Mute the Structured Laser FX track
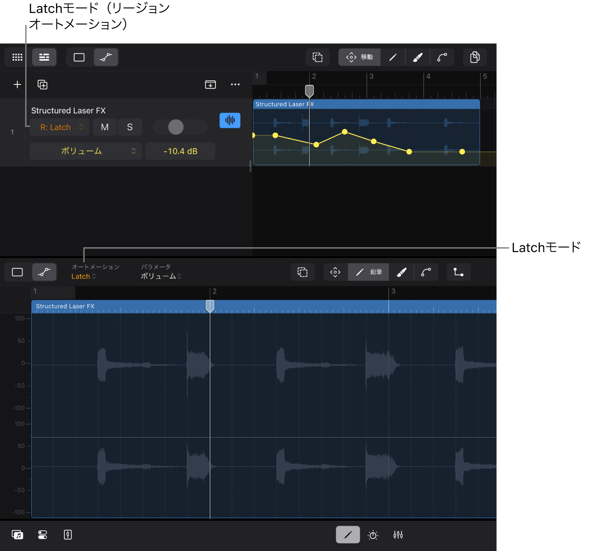 click(x=105, y=127)
